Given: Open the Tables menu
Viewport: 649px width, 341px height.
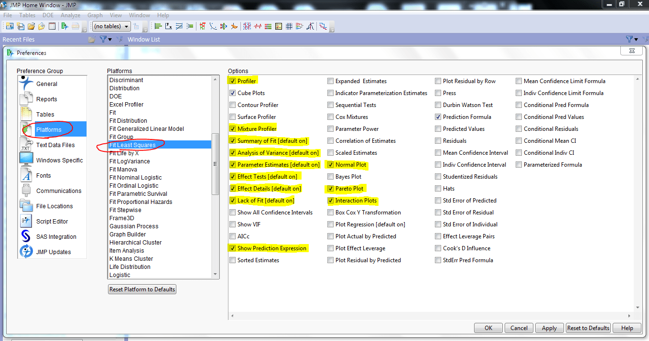Looking at the screenshot, I should click(27, 15).
